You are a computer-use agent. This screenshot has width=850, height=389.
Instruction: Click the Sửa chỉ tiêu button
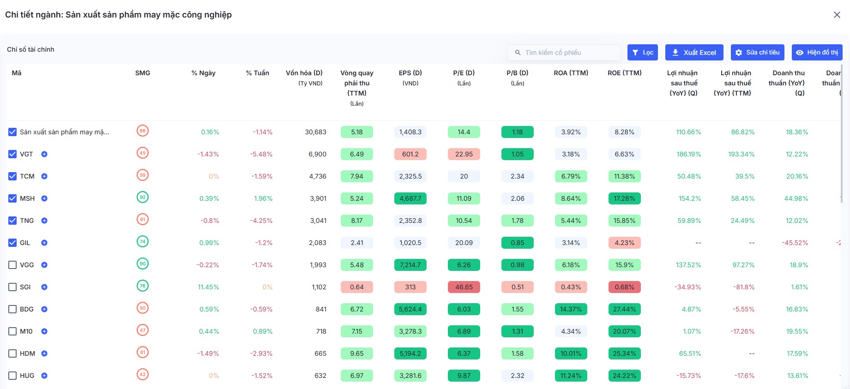[758, 53]
